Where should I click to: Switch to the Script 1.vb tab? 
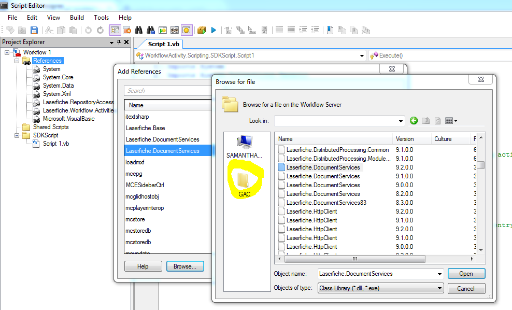tap(164, 44)
